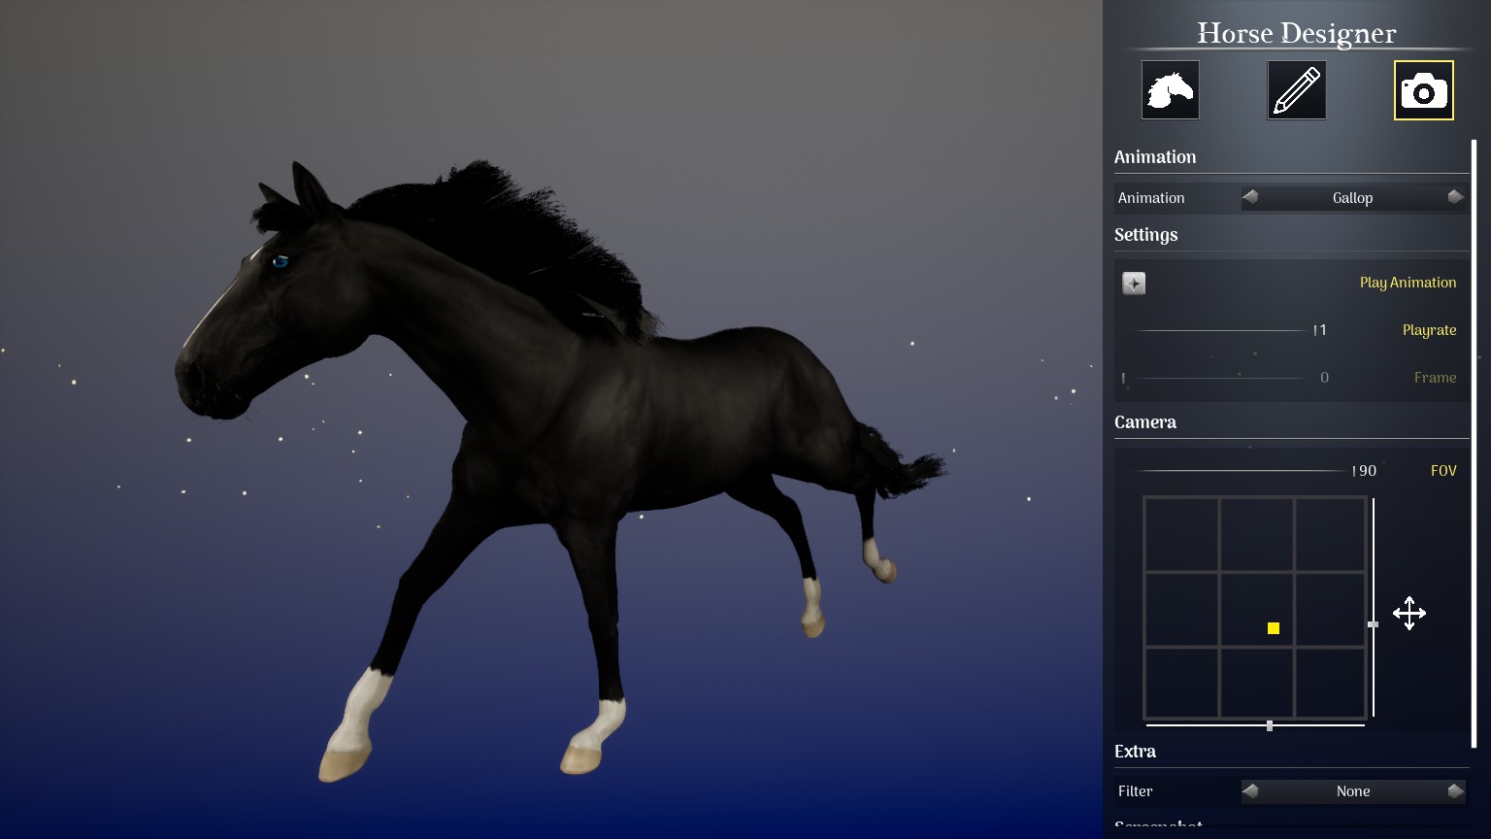1491x839 pixels.
Task: Click the Frame slider handle
Action: (x=1124, y=378)
